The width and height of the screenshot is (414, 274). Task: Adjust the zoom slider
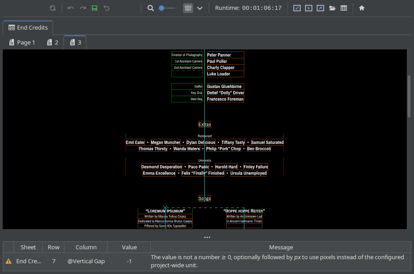pyautogui.click(x=166, y=8)
